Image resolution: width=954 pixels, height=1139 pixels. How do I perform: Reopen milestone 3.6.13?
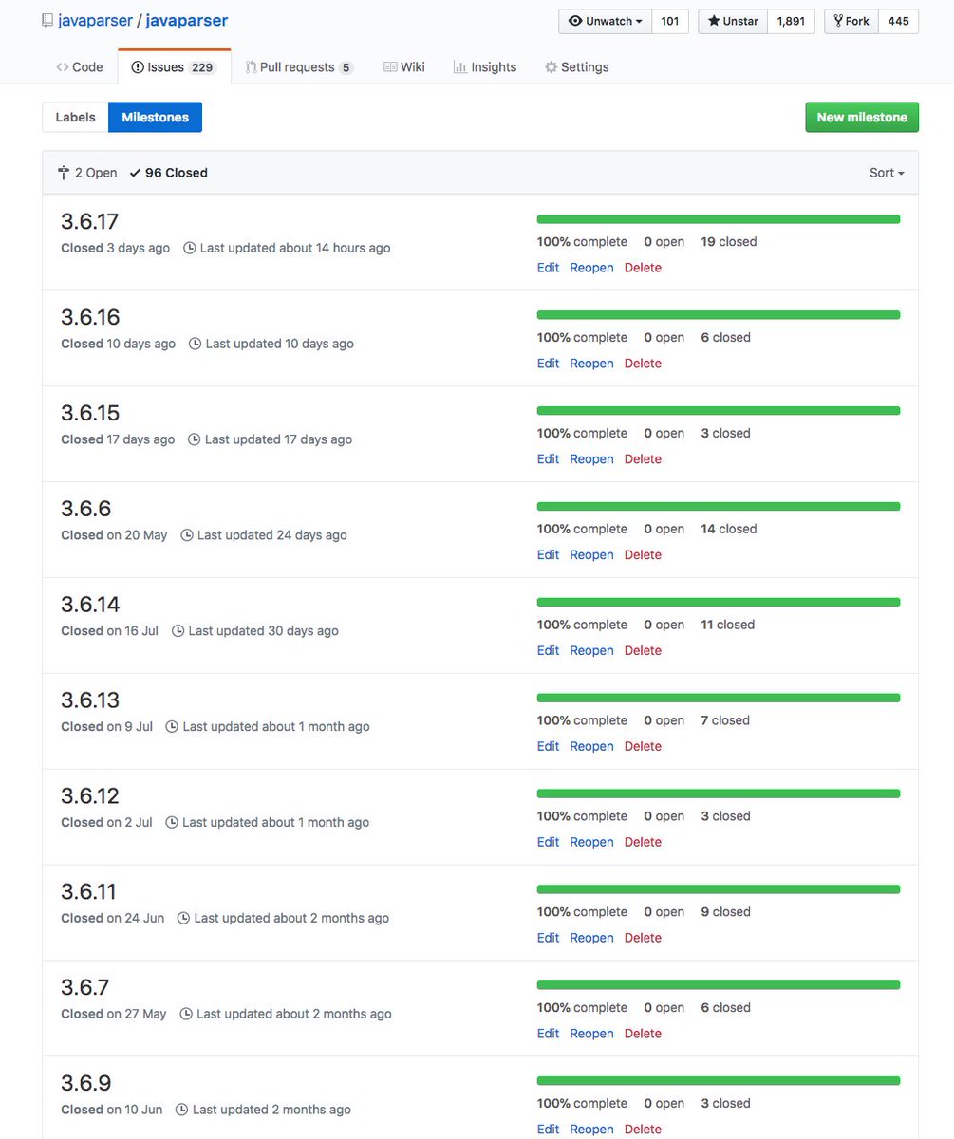(x=592, y=747)
